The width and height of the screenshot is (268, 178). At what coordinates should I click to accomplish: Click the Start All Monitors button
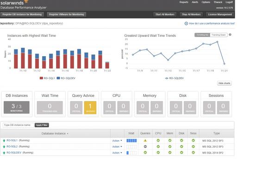coord(165,14)
